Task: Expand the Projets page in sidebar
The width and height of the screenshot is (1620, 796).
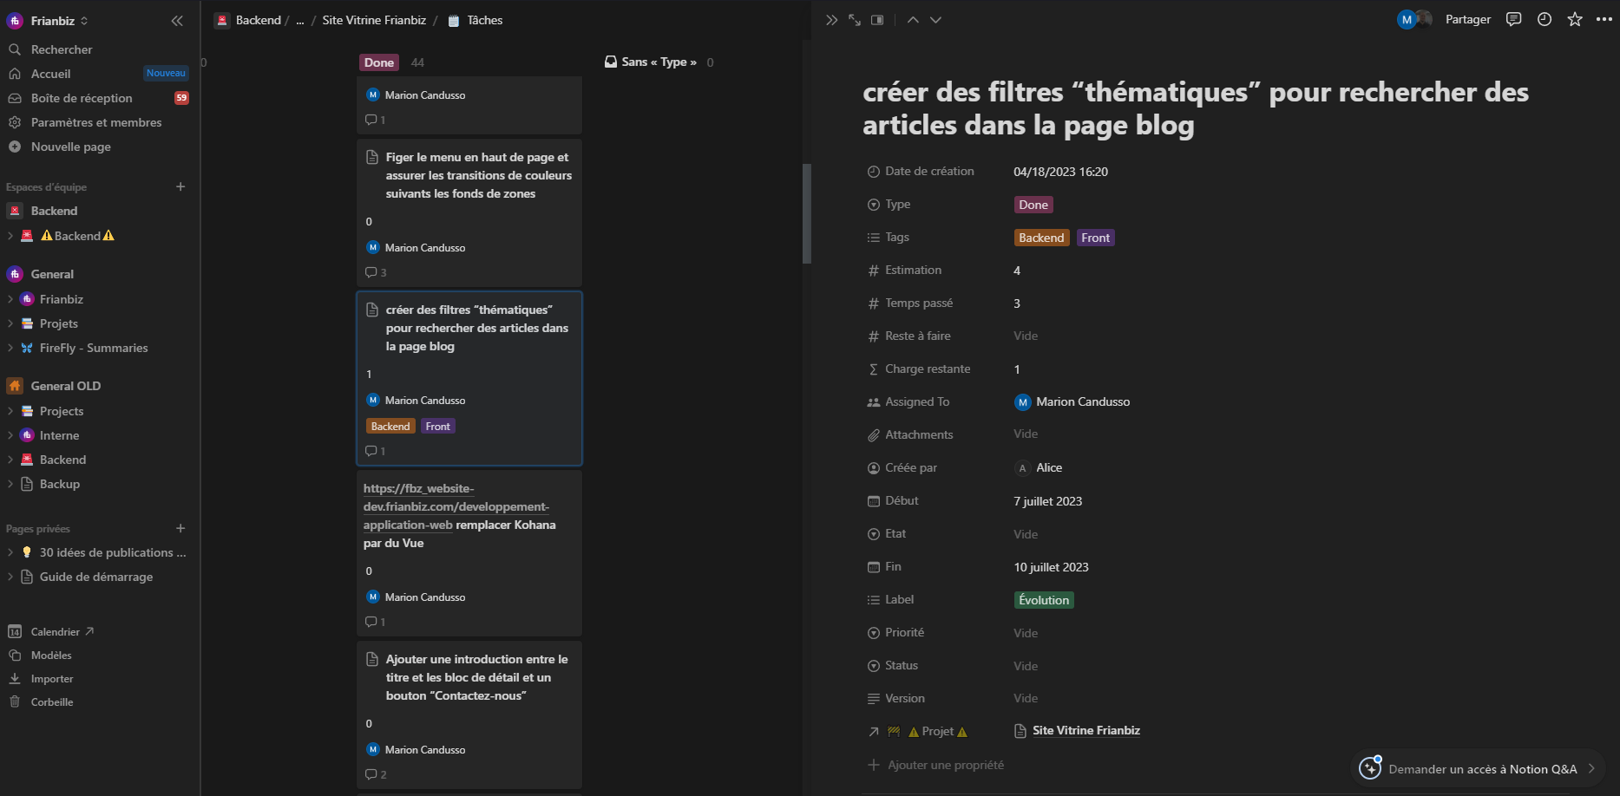Action: [x=10, y=323]
